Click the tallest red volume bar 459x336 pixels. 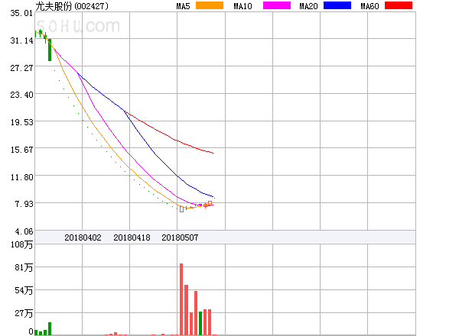coord(181,299)
